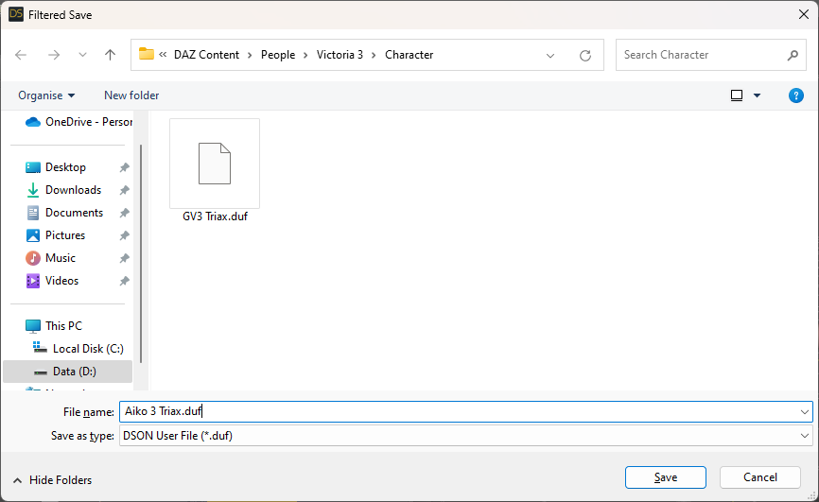Screen dimensions: 819x502
Task: Click the navigation pane scrollbar
Action: [x=141, y=254]
